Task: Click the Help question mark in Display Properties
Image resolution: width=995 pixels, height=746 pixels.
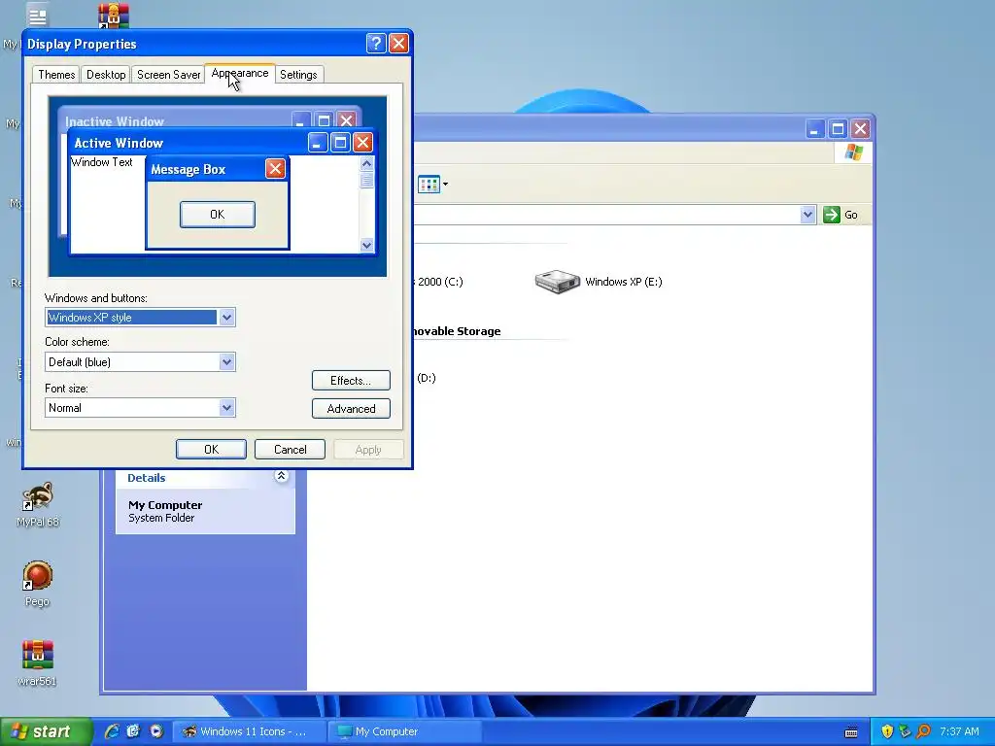Action: (376, 43)
